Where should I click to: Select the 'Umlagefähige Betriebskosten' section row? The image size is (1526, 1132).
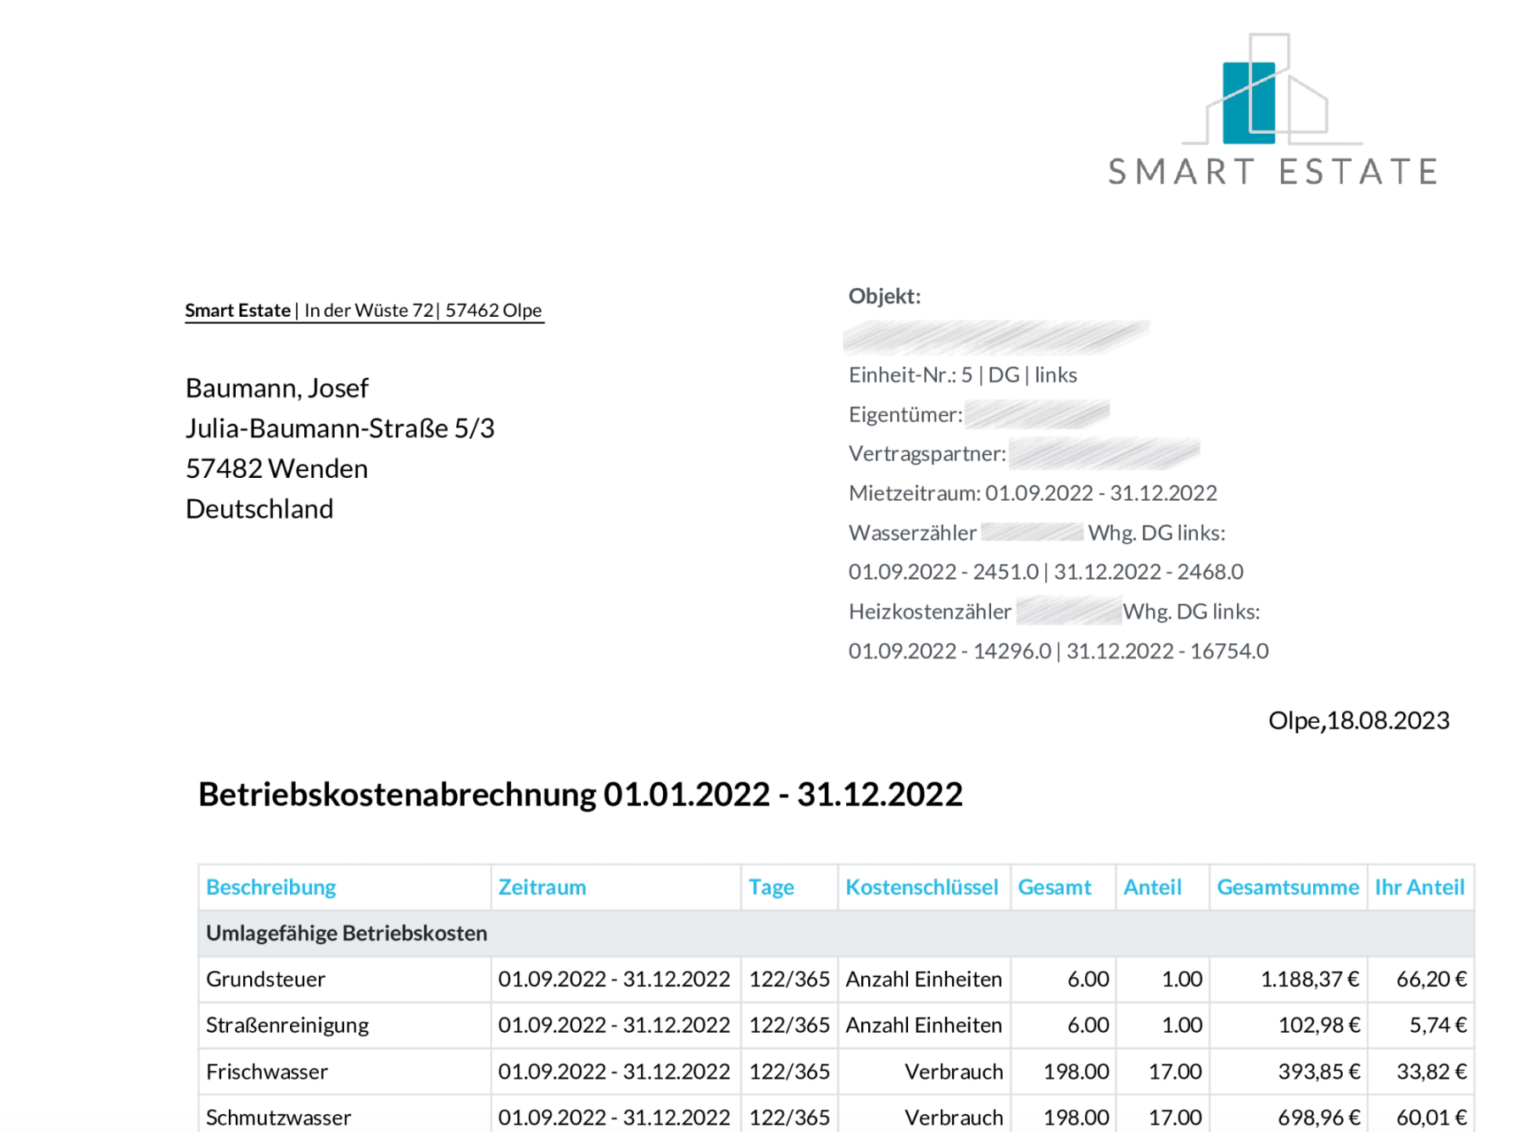point(836,933)
